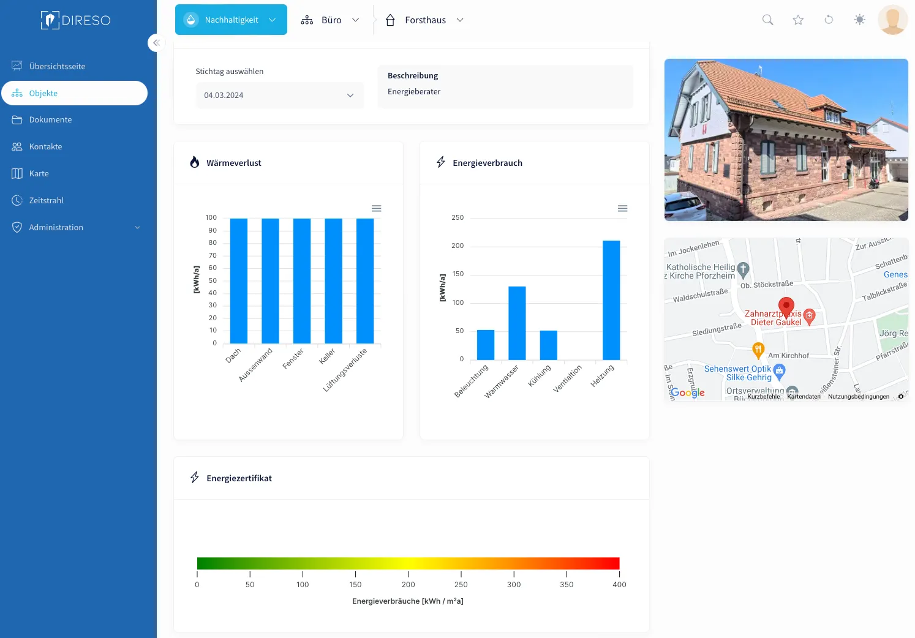Open the user avatar profile
Screen dimensions: 915x638
892,20
